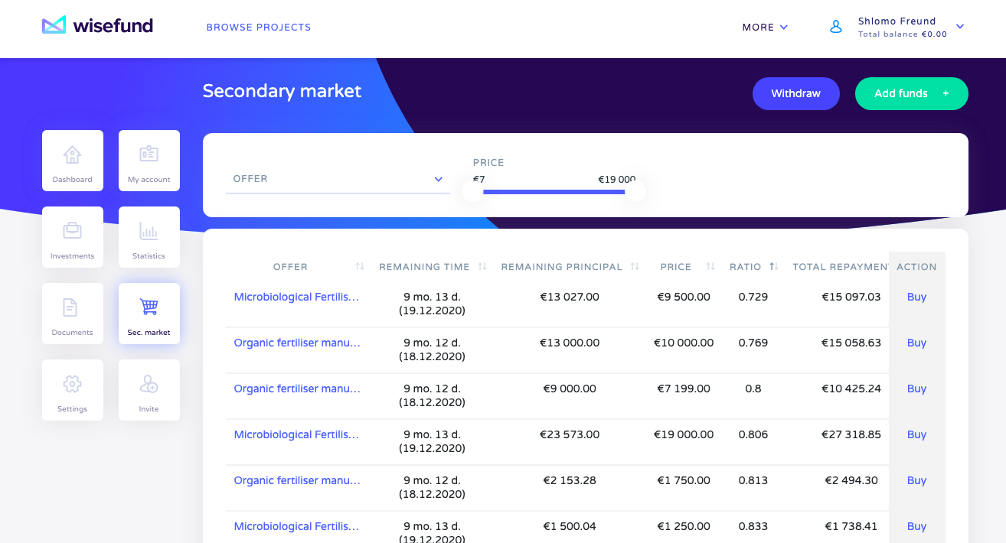Select the €15 097.03 total repayment cell
This screenshot has width=1006, height=543.
tap(851, 297)
